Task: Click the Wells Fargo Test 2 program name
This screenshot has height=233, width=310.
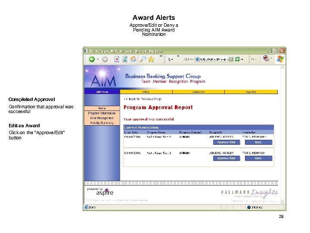Action: 159,137
